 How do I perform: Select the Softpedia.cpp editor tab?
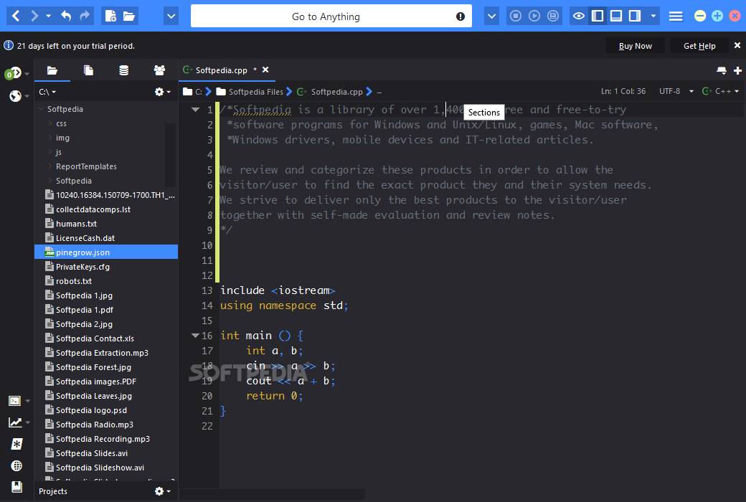pyautogui.click(x=221, y=70)
